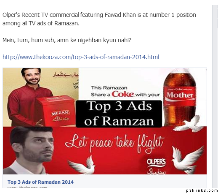Click the "This Ramazan" text in Coke ad
Image resolution: width=218 pixels, height=193 pixels.
click(x=109, y=88)
